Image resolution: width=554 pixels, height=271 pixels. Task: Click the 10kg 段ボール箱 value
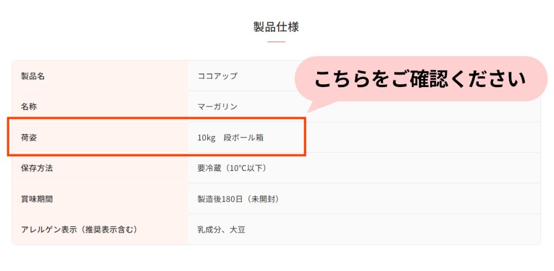[230, 138]
